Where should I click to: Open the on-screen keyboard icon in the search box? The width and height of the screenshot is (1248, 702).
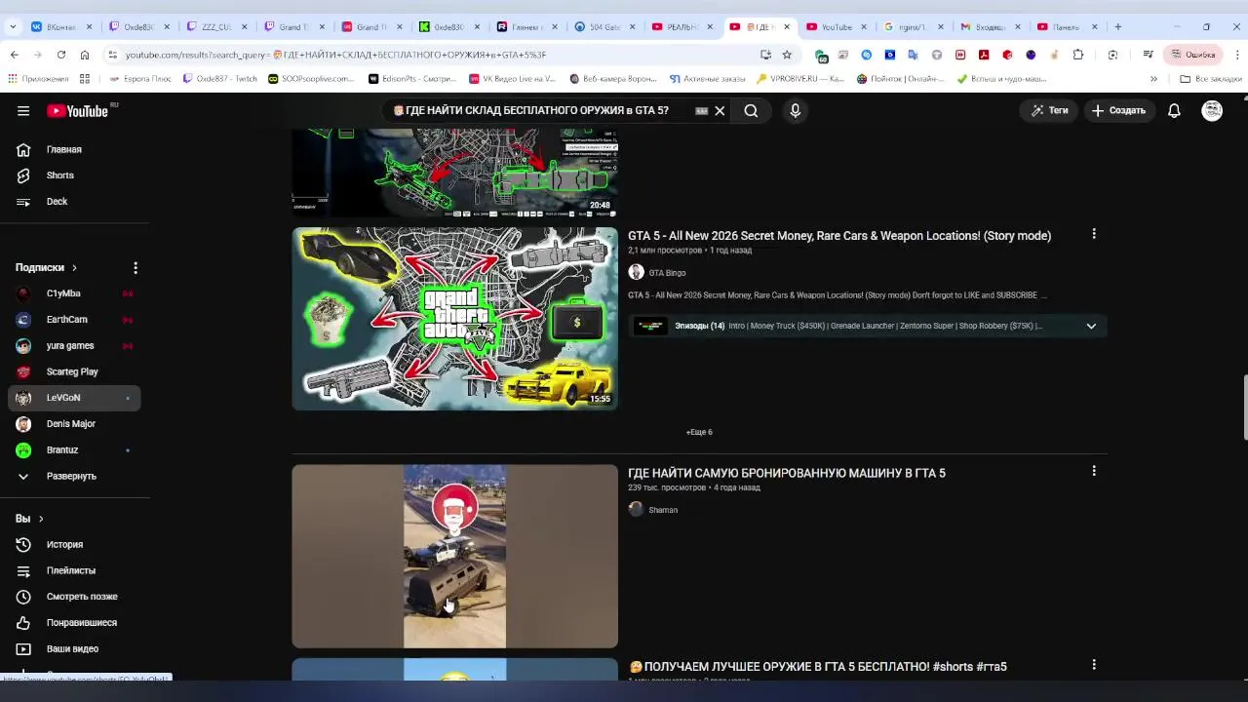pyautogui.click(x=701, y=111)
